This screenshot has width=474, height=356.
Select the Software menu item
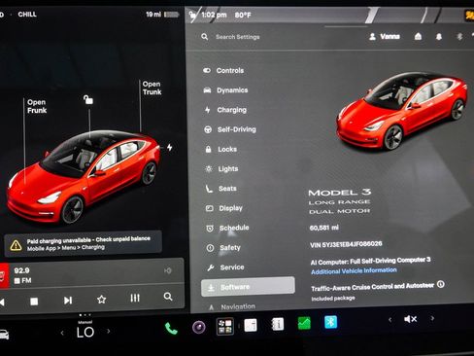coord(248,287)
